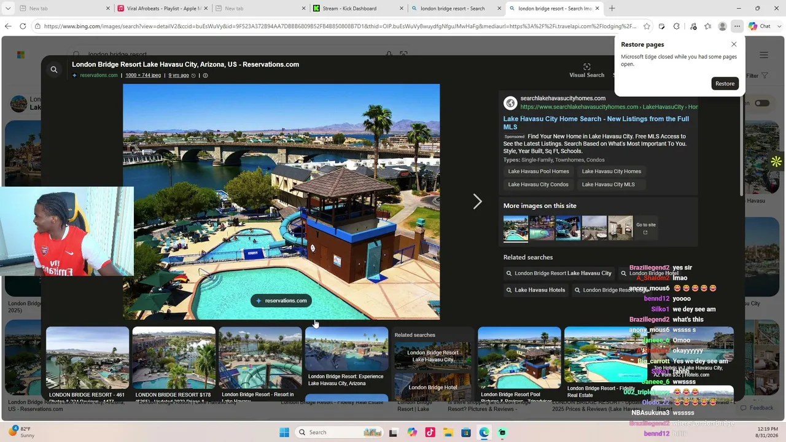Click the taskbar Search box
Image resolution: width=786 pixels, height=442 pixels.
point(339,432)
